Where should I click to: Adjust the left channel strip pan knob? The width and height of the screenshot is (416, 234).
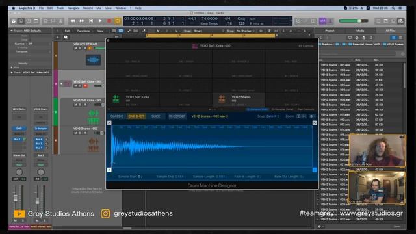(19, 172)
